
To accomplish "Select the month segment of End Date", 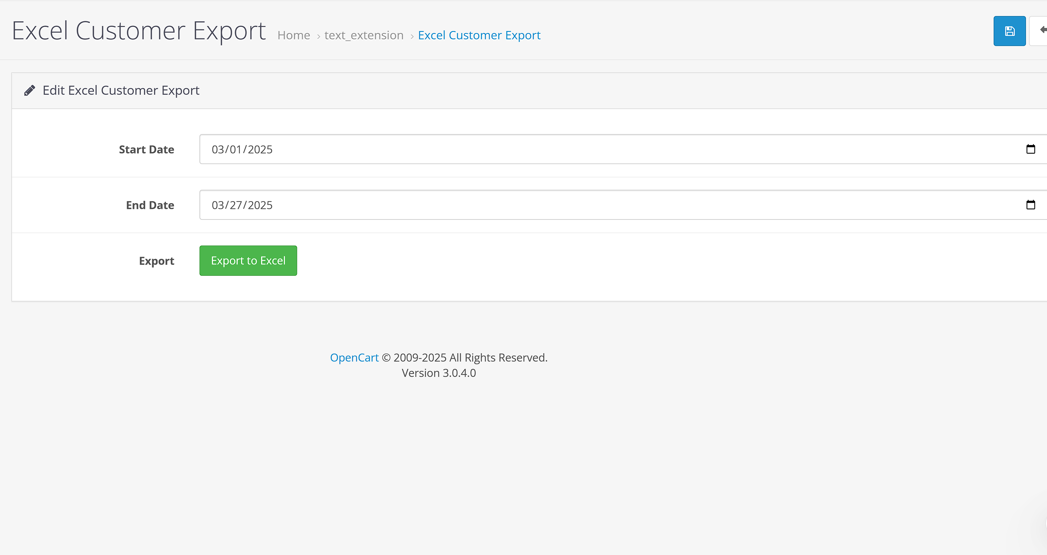I will click(217, 205).
